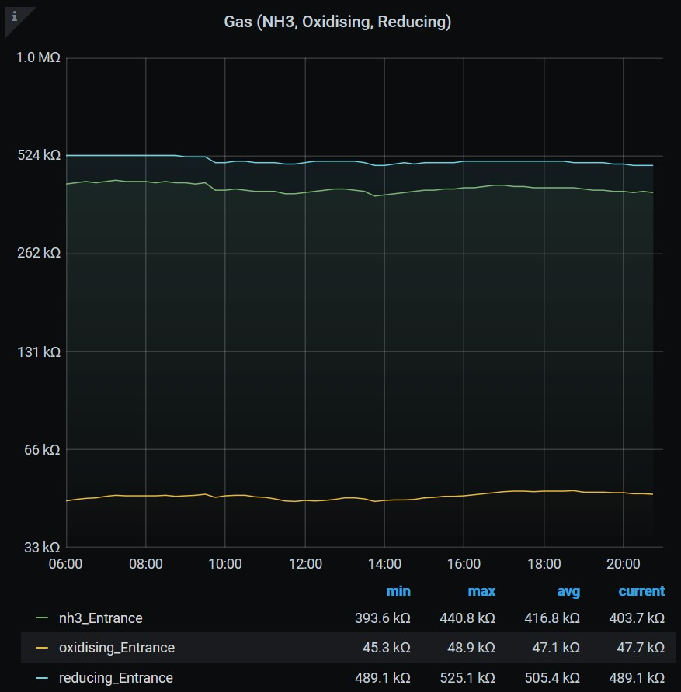
Task: Toggle the oxidising_Entrance series in legend
Action: pyautogui.click(x=116, y=648)
